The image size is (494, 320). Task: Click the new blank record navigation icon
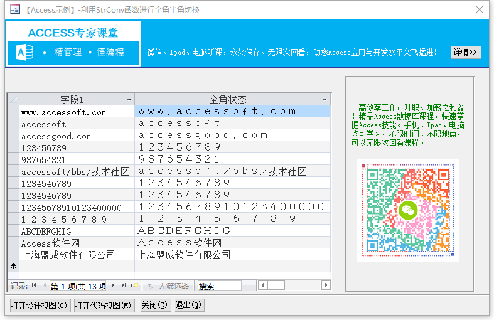[x=134, y=285]
